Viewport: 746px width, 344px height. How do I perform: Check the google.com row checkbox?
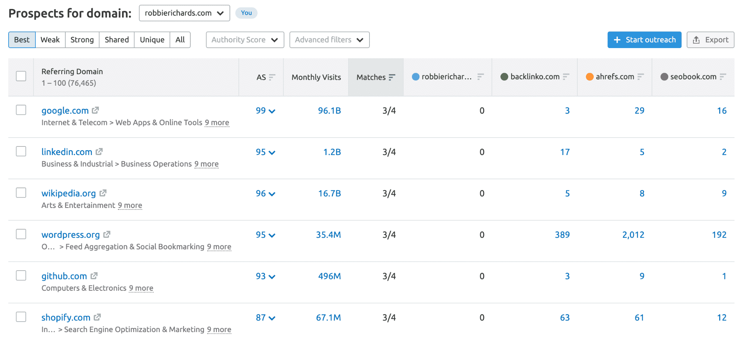pos(21,110)
